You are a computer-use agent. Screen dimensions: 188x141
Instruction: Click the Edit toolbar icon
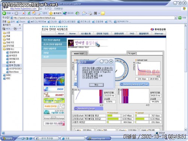tap(96, 13)
